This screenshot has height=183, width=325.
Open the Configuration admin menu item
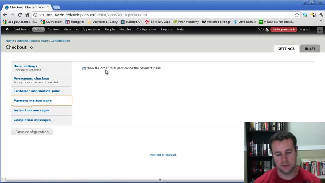pos(146,29)
